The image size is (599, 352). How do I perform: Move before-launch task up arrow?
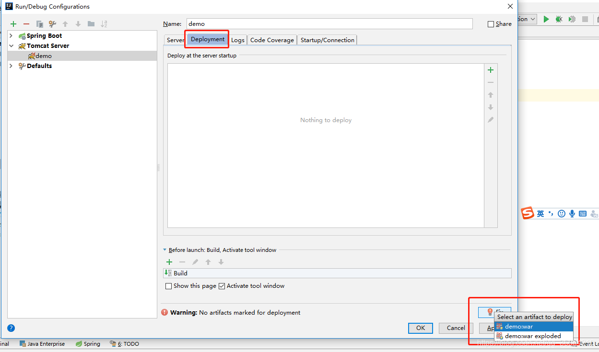pos(208,262)
